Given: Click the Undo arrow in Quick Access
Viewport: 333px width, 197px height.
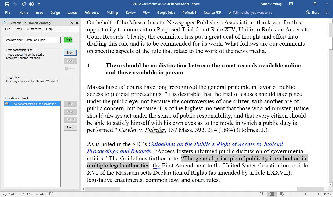Looking at the screenshot, I should tap(15, 4).
